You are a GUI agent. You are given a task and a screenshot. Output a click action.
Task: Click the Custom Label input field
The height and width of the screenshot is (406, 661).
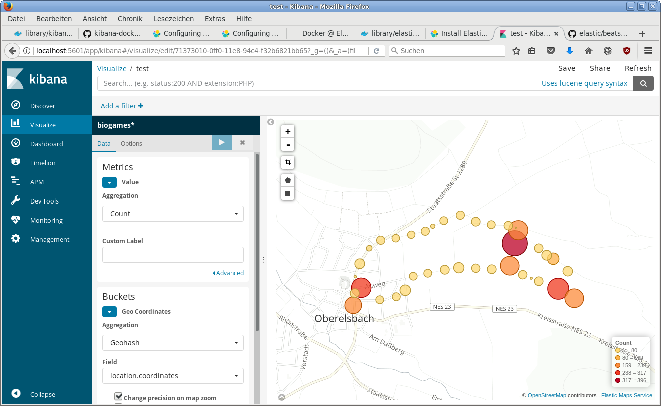click(173, 255)
